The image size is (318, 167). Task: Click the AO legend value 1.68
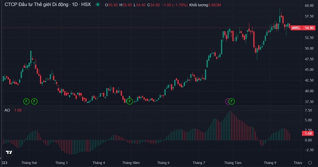[18, 110]
